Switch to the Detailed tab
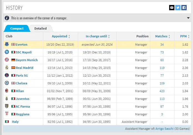 click(x=40, y=28)
